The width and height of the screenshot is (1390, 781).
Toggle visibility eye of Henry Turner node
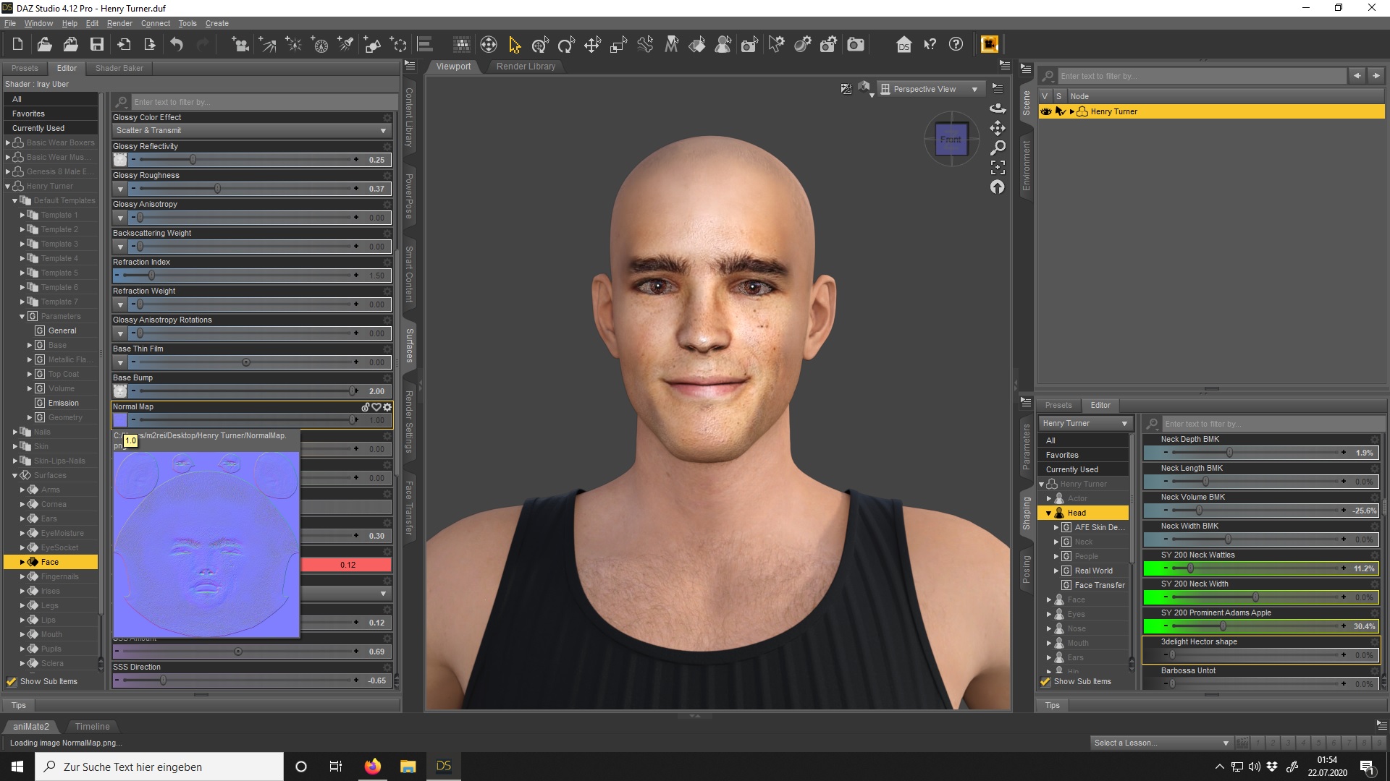click(x=1045, y=111)
